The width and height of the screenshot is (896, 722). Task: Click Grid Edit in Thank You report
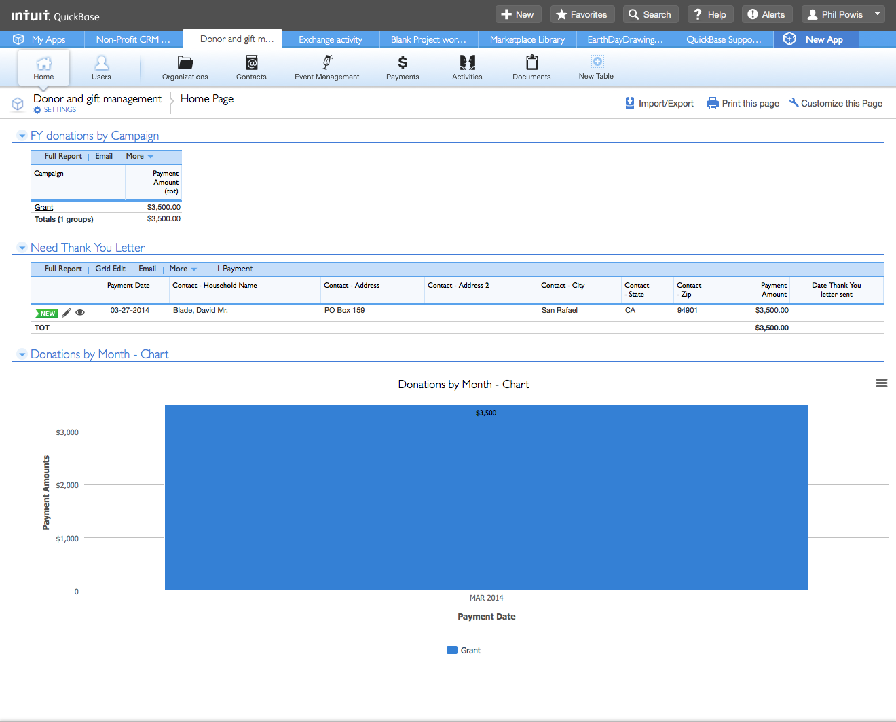coord(110,269)
